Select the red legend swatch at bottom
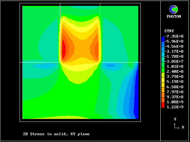Viewport: 190px width, 142px height. click(163, 106)
